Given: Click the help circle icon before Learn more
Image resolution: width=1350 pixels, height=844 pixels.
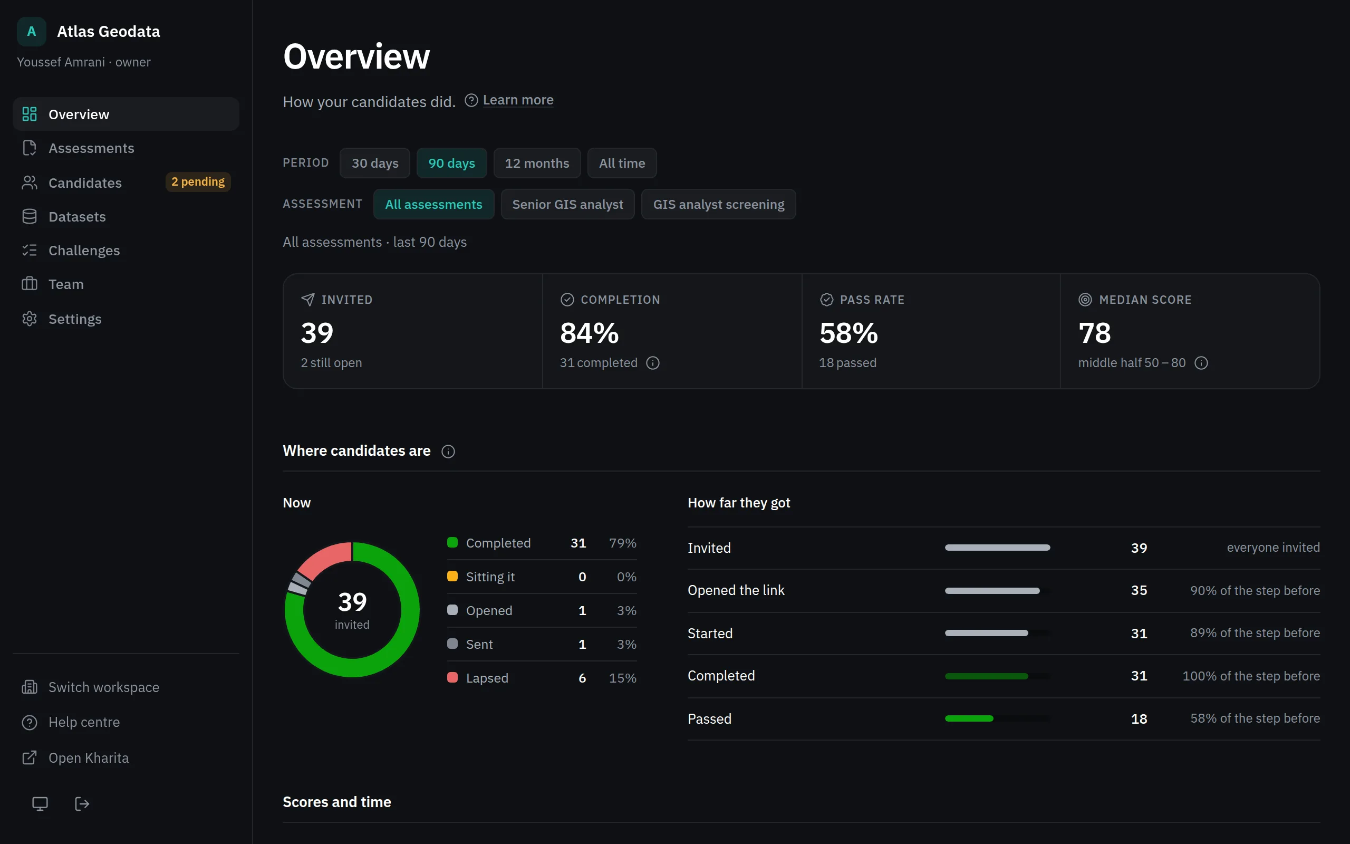Looking at the screenshot, I should click(x=471, y=100).
